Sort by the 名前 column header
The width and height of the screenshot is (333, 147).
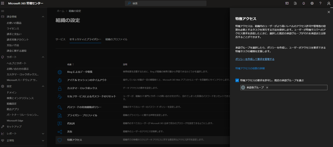tap(70, 65)
